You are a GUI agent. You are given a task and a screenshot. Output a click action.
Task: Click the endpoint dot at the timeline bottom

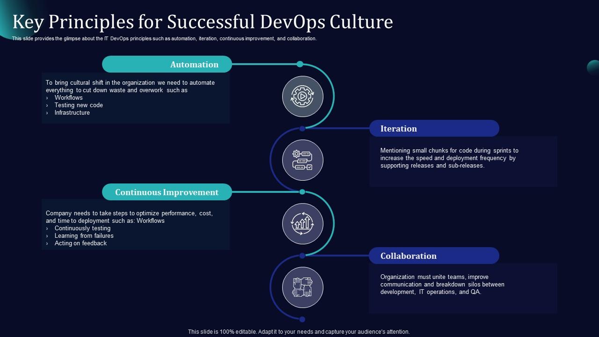click(x=302, y=319)
